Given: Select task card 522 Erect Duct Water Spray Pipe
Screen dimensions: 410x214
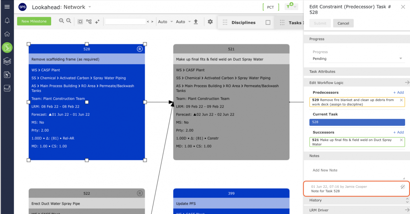Looking at the screenshot, I should [x=87, y=201].
